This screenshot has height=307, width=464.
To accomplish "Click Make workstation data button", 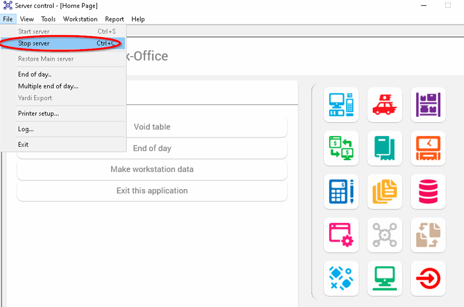I will (152, 169).
